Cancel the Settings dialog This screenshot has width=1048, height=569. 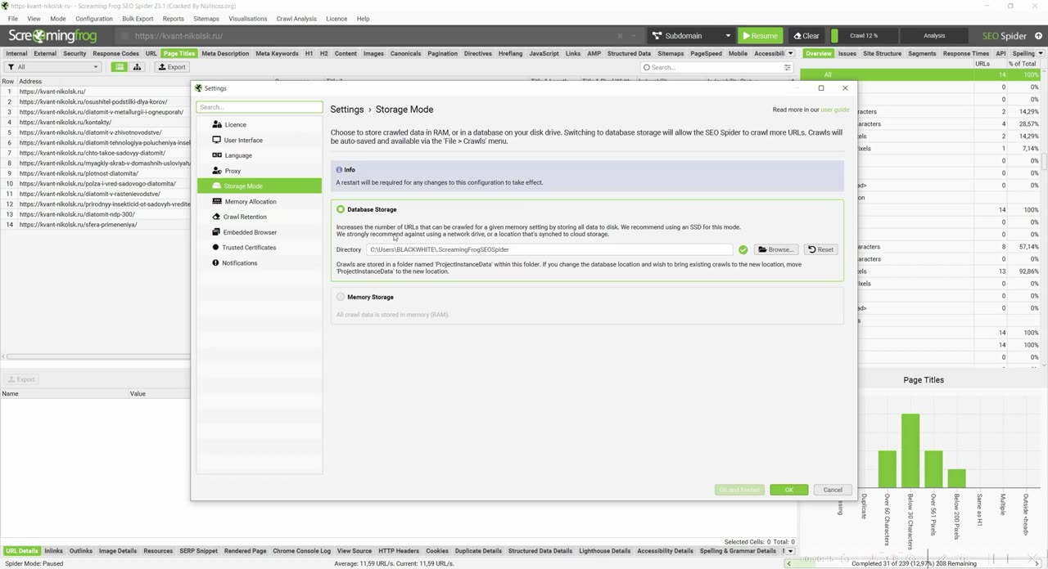coord(833,490)
